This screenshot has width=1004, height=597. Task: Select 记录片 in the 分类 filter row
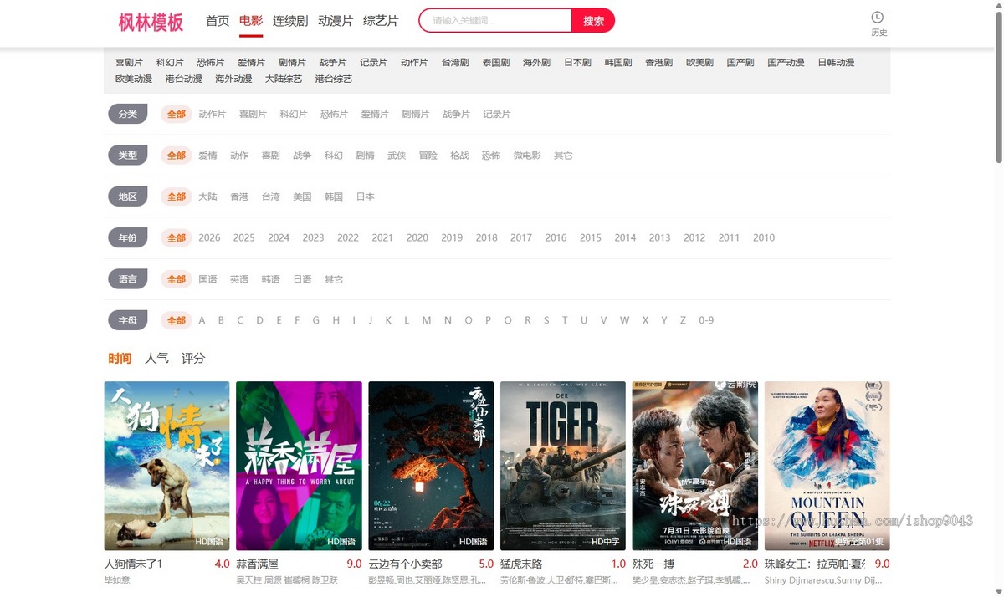496,114
